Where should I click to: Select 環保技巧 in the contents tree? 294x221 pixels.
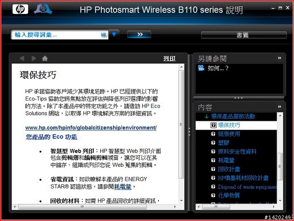pos(229,125)
